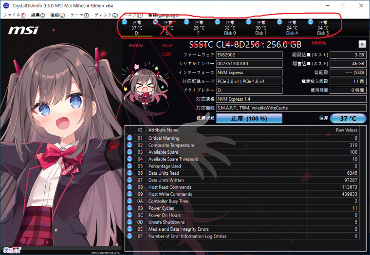Select Disk 4 at 24 °C
Screen dimensions: 370x255
point(292,28)
